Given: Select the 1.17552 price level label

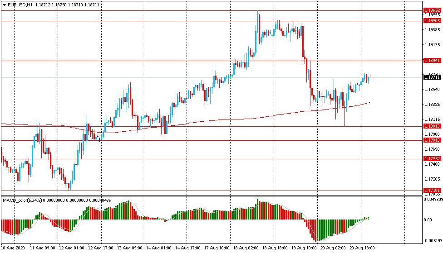Looking at the screenshot, I should pos(432,159).
